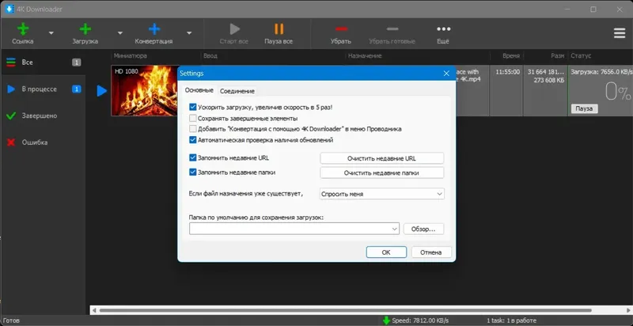Expand the Конвертация dropdown arrow
Viewport: 633px width, 326px height.
click(x=189, y=33)
